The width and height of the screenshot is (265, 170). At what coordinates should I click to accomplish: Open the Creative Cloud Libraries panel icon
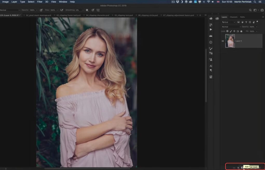[x=217, y=19]
